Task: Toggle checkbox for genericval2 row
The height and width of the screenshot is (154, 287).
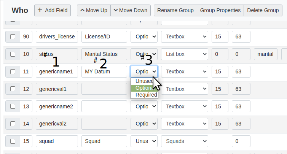Action: 13,124
